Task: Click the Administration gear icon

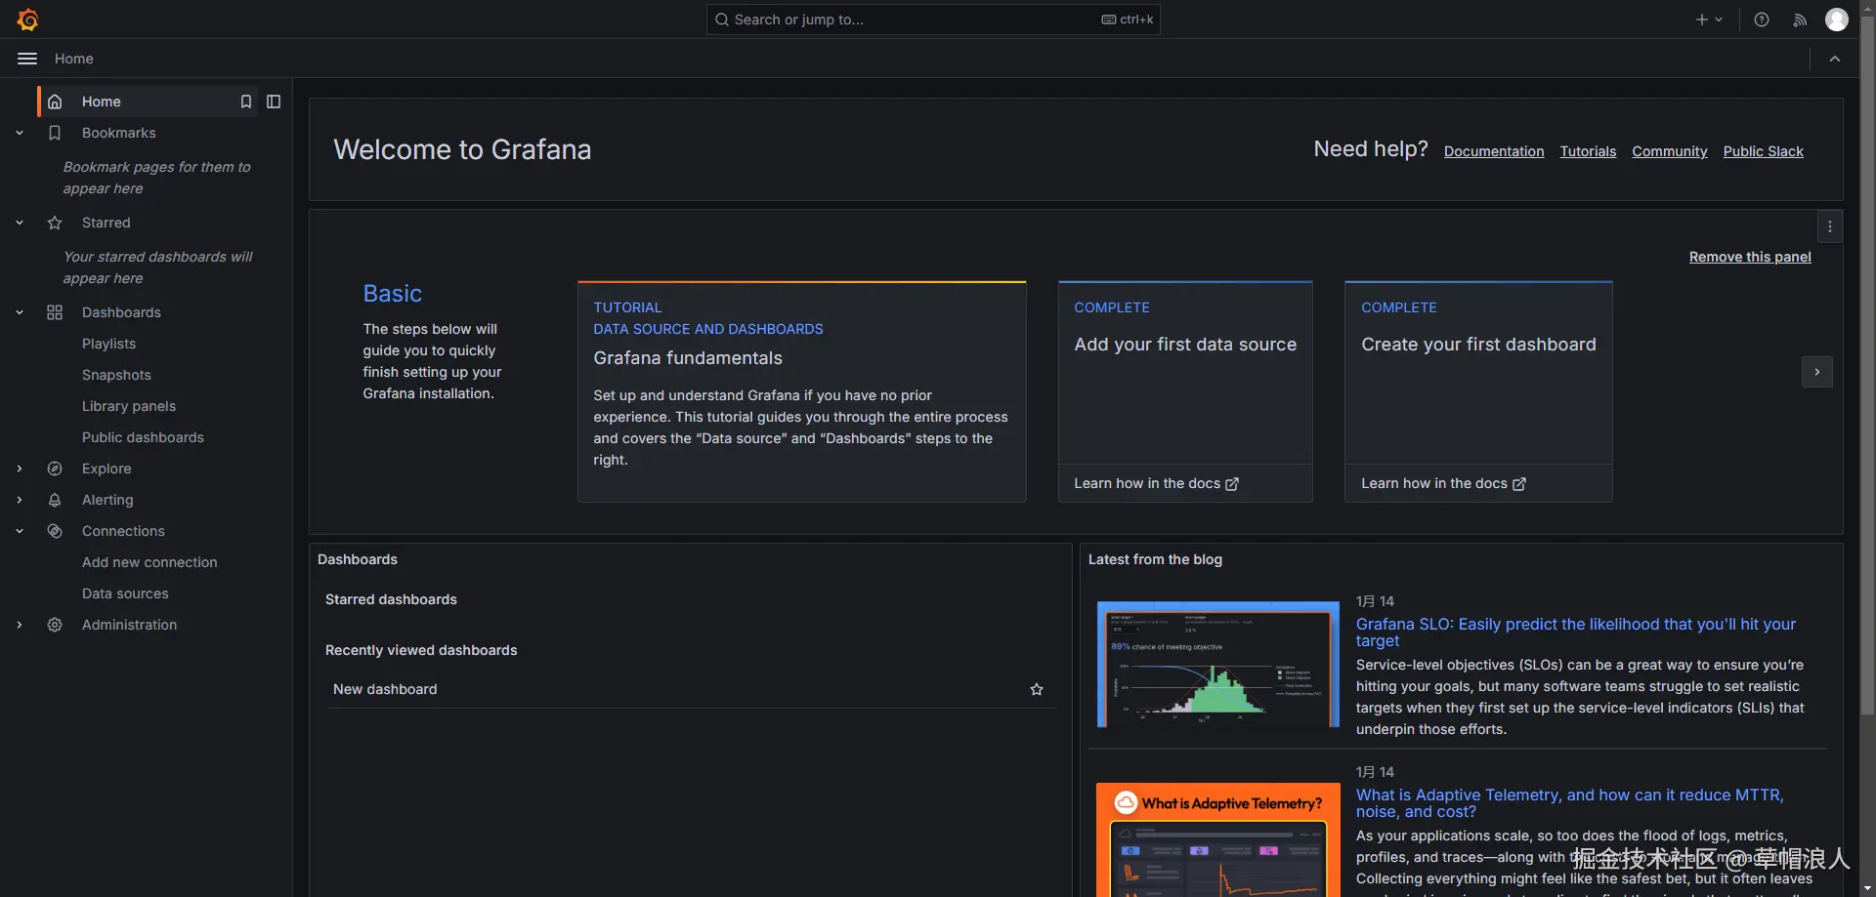Action: [55, 625]
